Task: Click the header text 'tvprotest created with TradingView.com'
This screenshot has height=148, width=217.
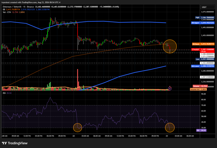Action: click(19, 2)
